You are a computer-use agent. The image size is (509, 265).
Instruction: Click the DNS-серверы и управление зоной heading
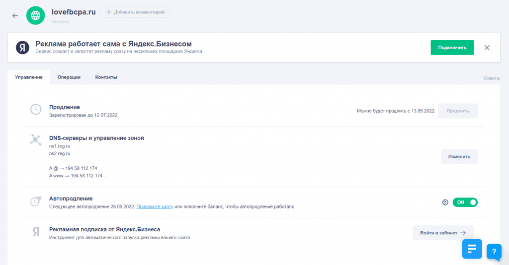[x=96, y=138]
